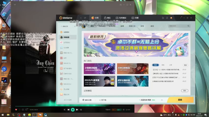The height and width of the screenshot is (117, 209).
Task: Select 英雄联盟 in the sidebar
Action: [x=68, y=37]
